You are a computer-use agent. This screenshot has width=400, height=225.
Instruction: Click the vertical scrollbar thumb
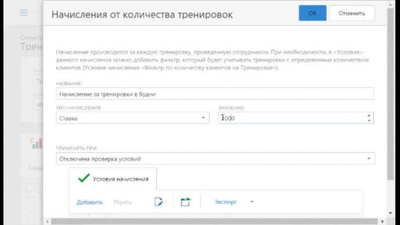(x=390, y=94)
